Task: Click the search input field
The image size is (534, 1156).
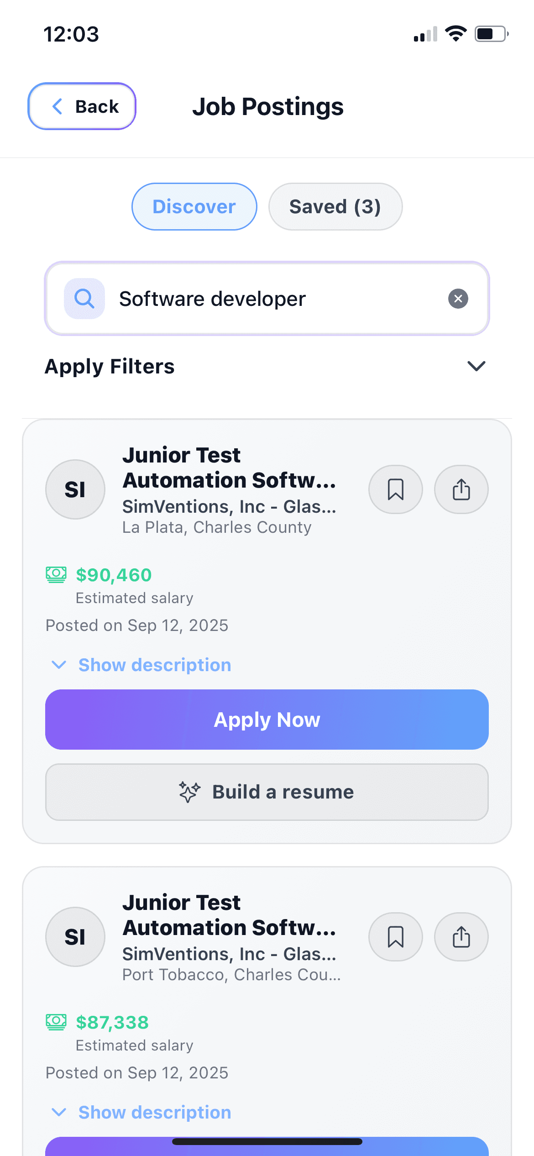Action: coord(274,299)
